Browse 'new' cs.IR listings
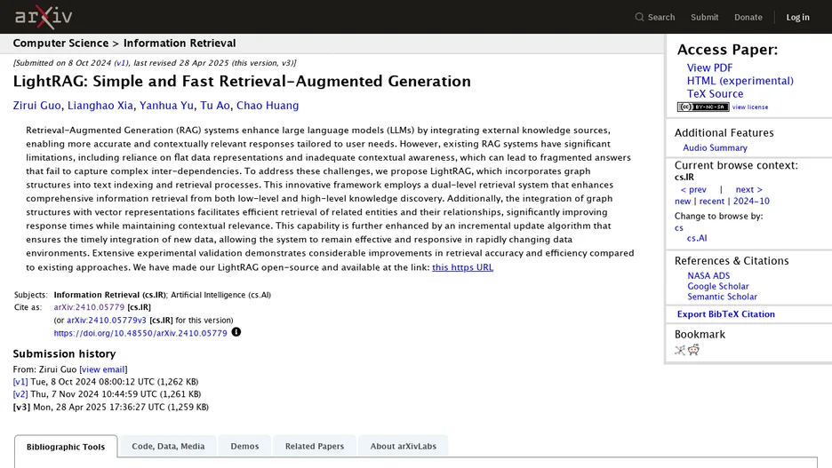The image size is (832, 468). pos(683,202)
